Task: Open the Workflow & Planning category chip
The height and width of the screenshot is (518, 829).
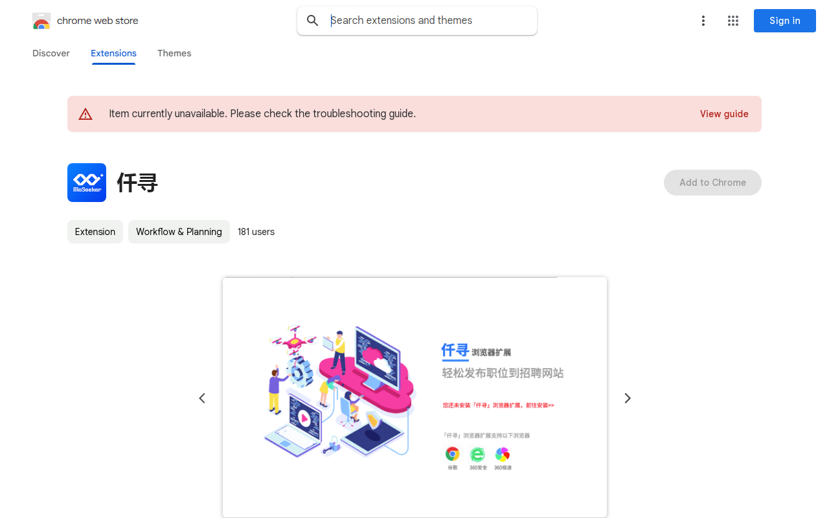Action: click(x=179, y=232)
